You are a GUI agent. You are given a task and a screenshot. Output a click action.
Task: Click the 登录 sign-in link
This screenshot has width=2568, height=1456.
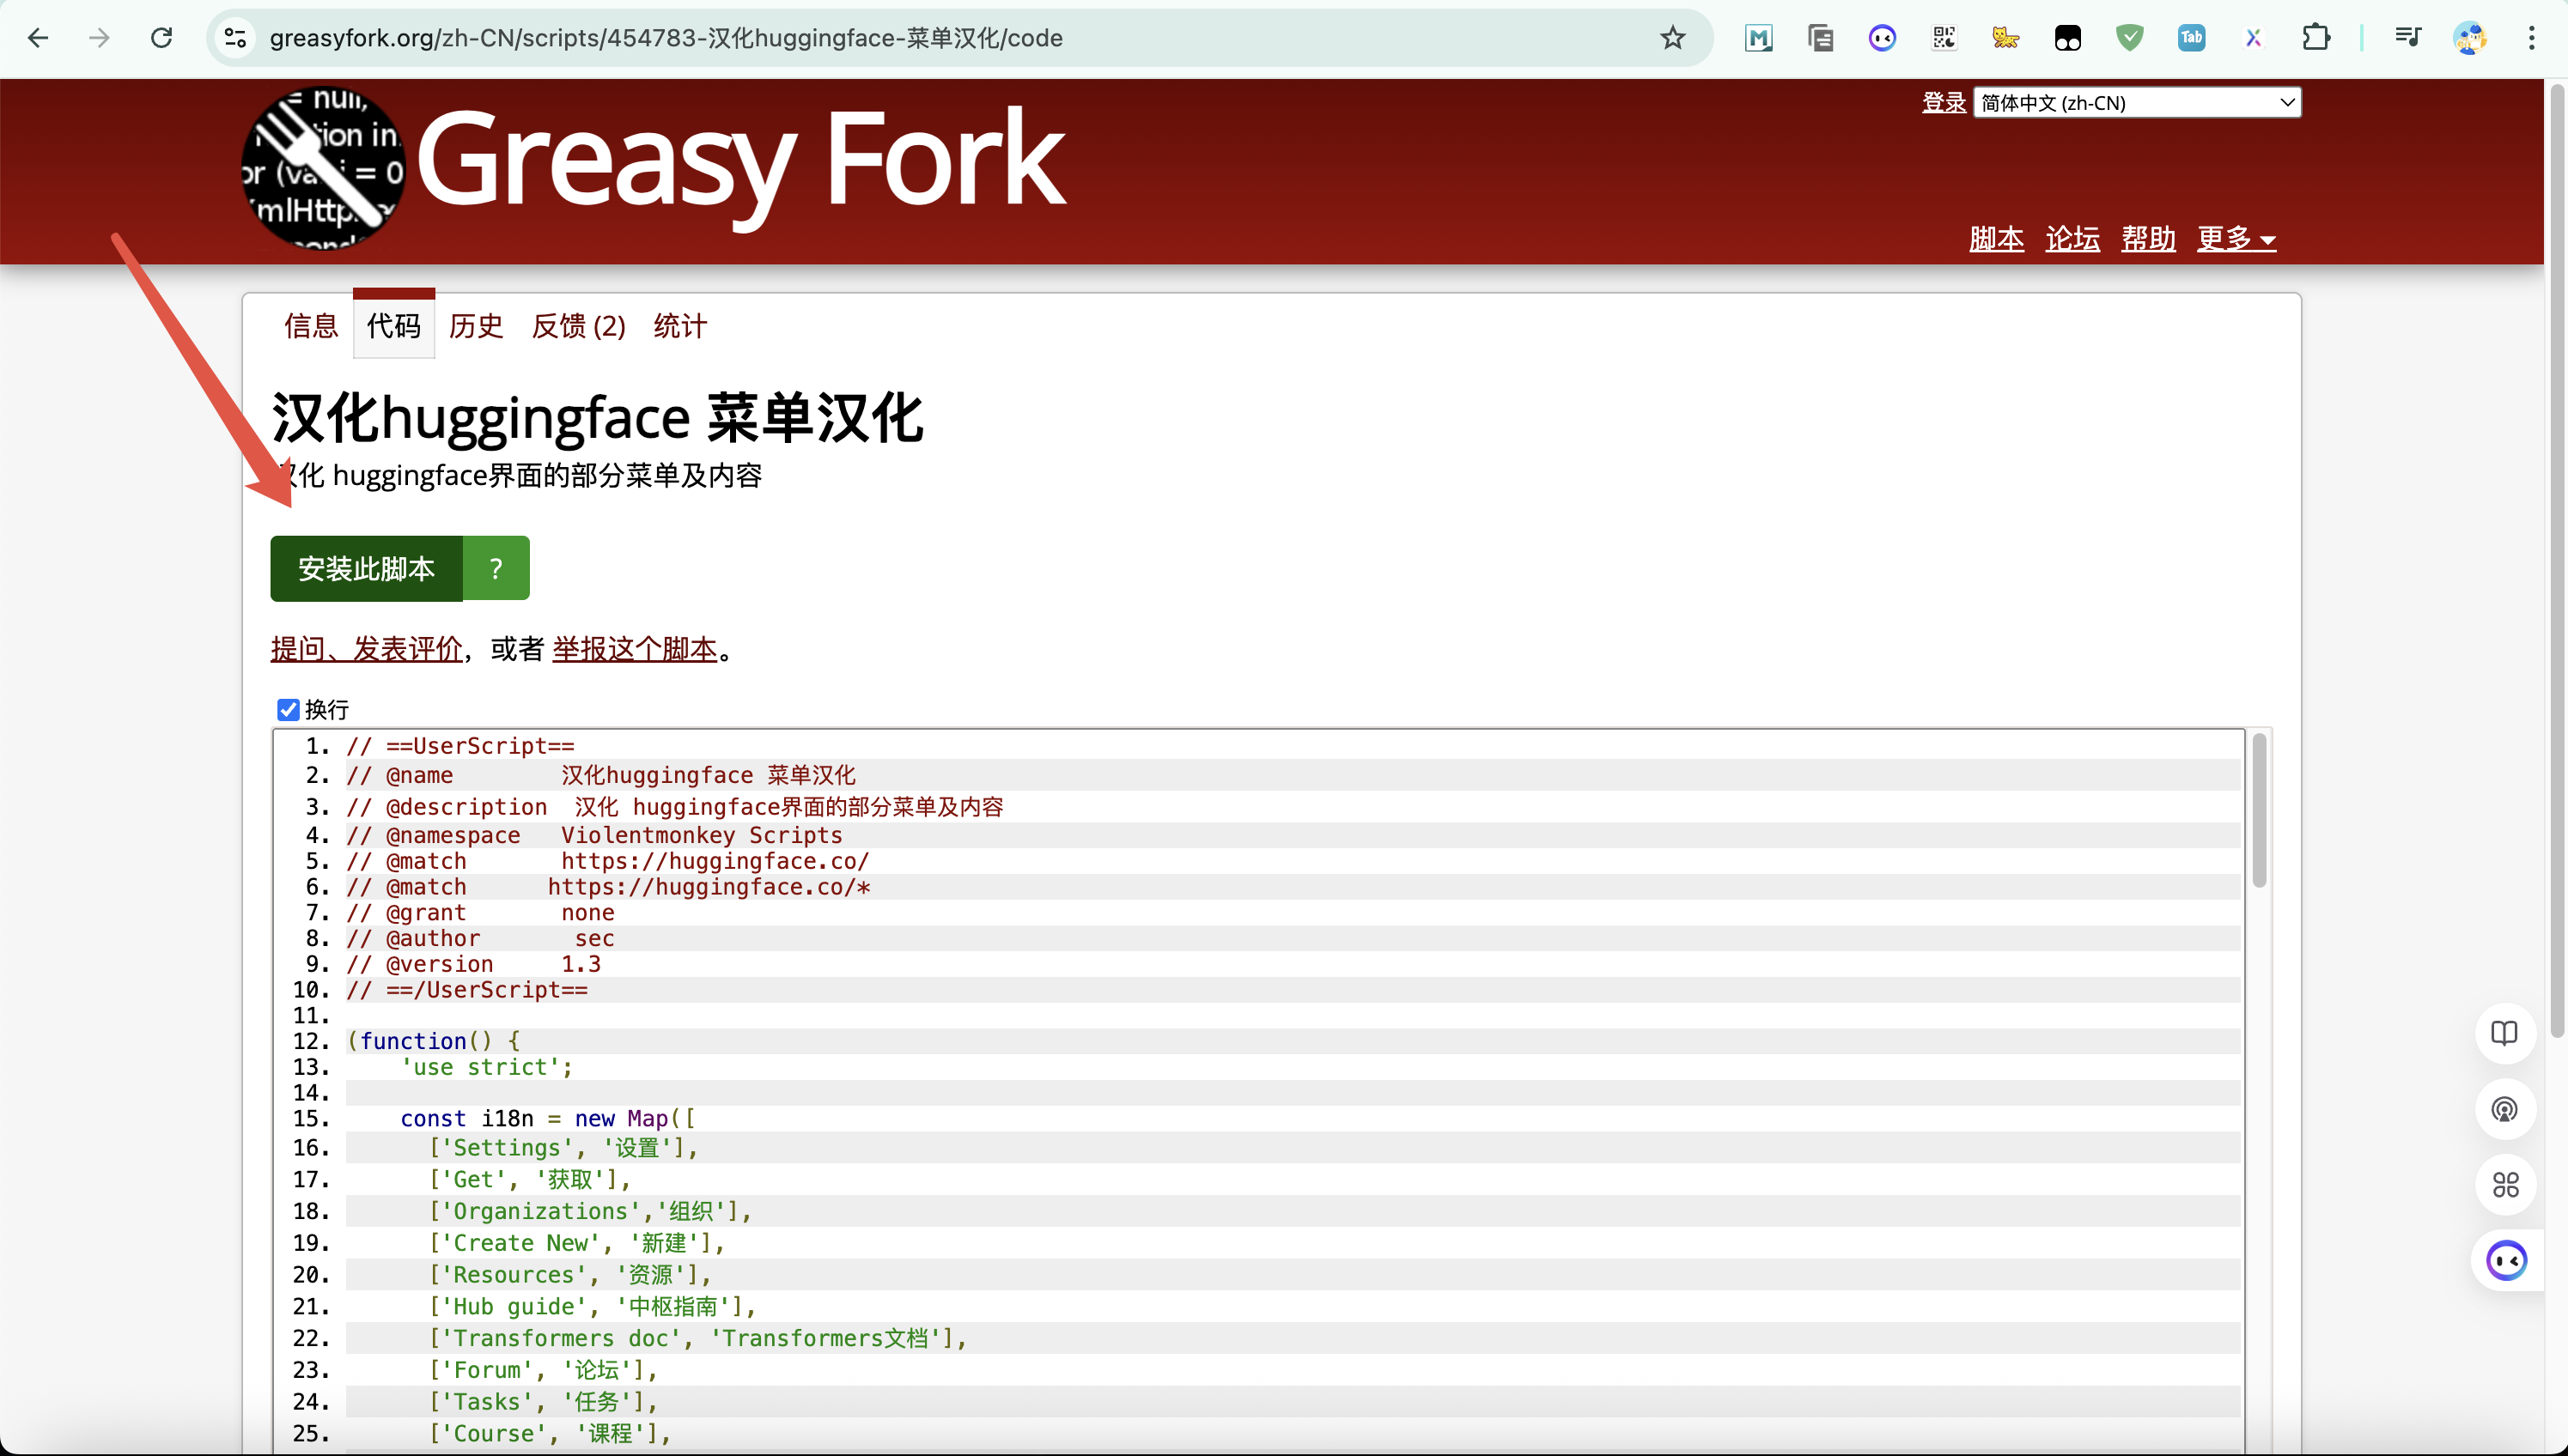[x=1944, y=102]
